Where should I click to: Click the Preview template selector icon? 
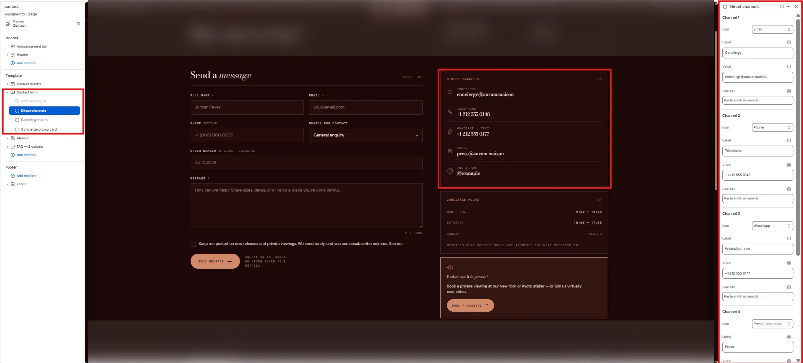click(x=8, y=24)
